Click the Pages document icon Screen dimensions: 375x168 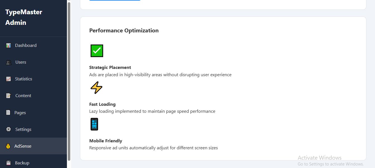click(x=8, y=113)
